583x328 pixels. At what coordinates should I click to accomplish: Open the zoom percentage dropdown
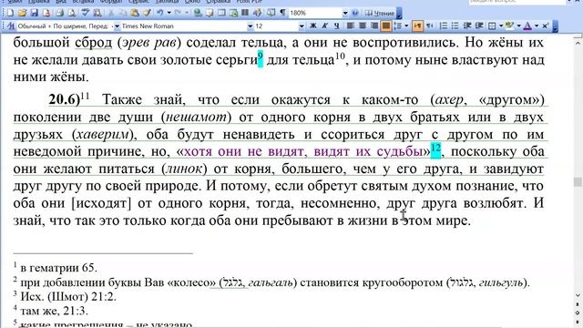tap(345, 13)
